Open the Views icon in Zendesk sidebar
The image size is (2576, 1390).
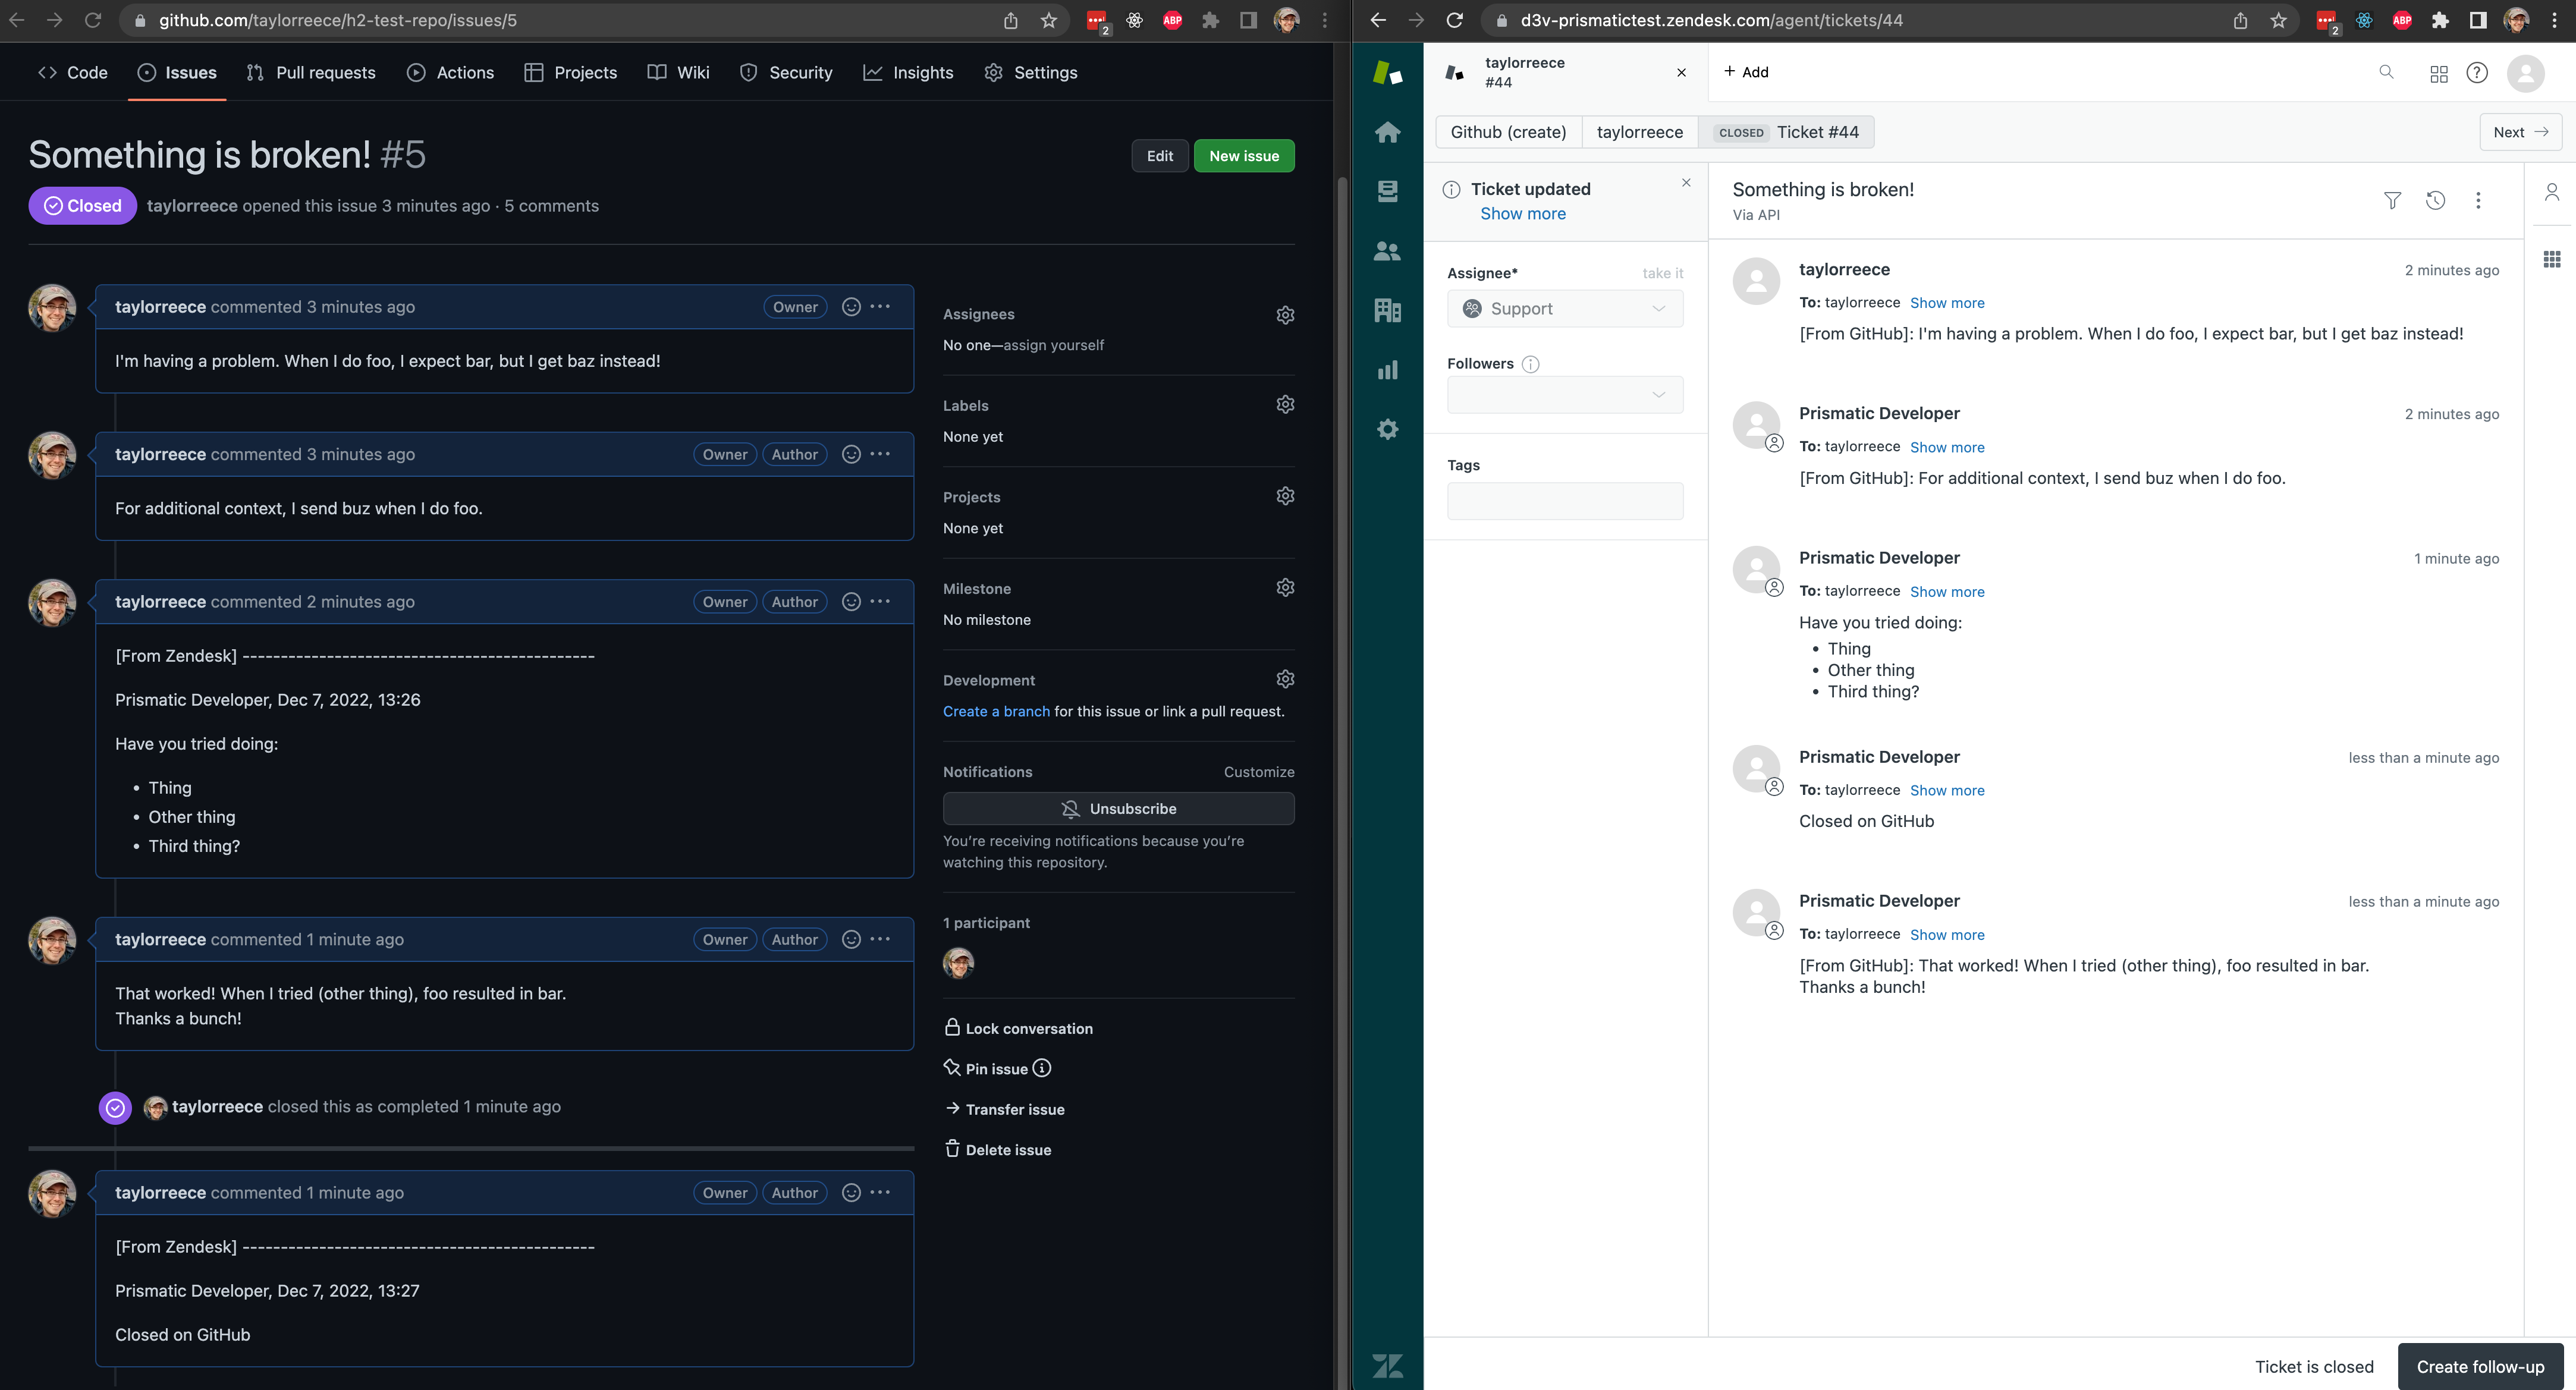tap(1387, 191)
